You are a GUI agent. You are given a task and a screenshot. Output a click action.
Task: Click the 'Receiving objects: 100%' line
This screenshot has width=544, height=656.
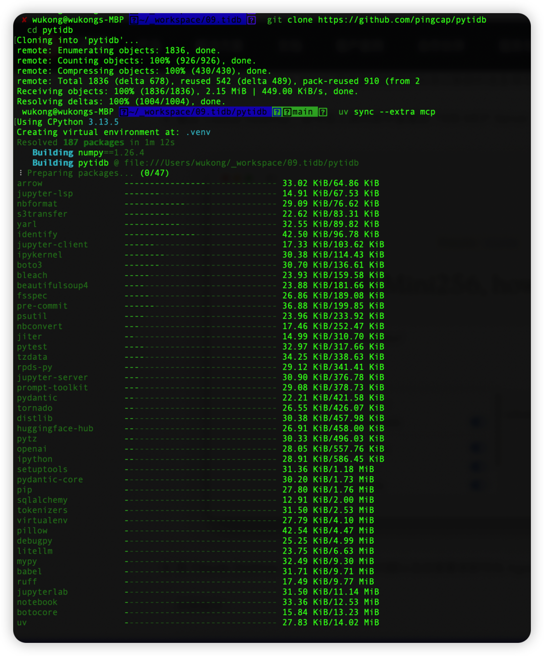187,91
